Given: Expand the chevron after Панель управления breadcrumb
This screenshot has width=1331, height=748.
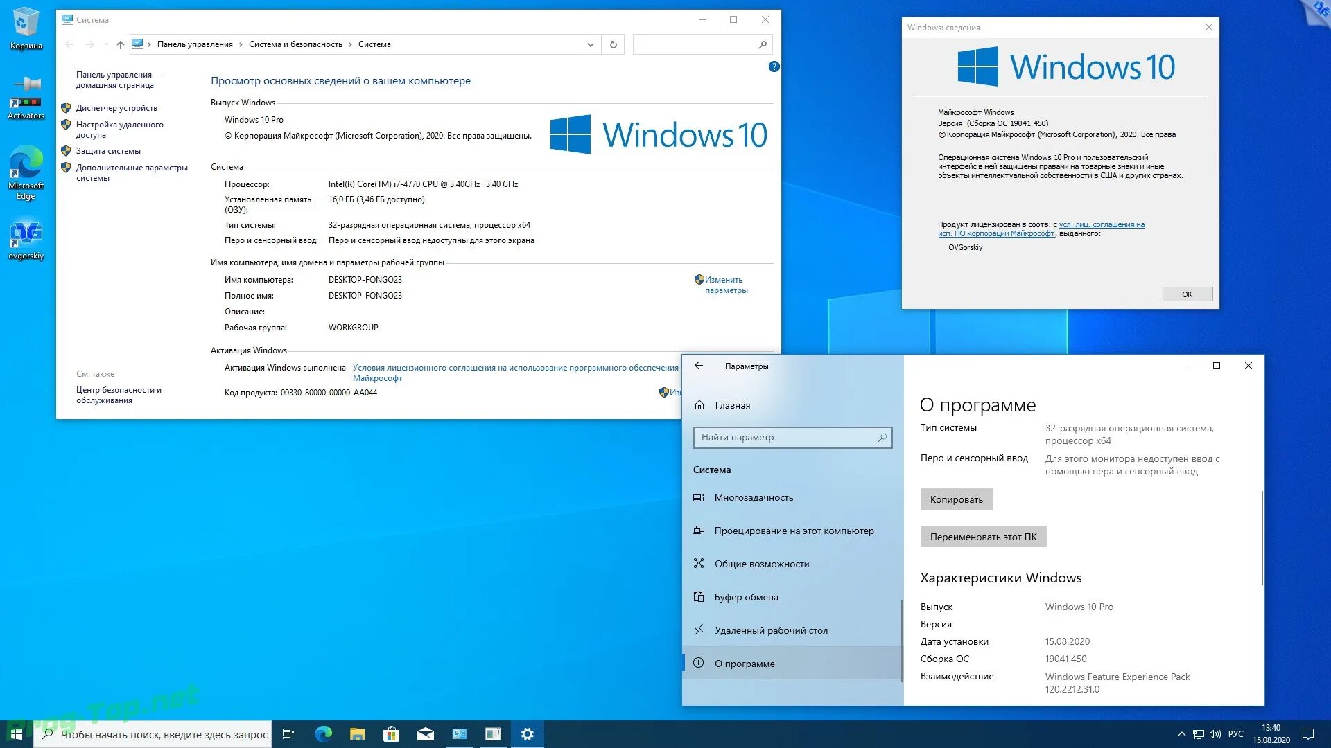Looking at the screenshot, I should [241, 44].
